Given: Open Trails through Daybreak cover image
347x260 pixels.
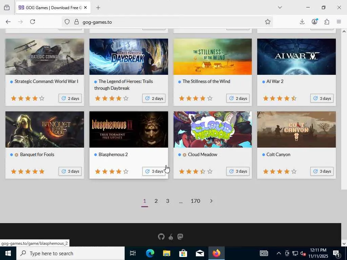Looking at the screenshot, I should (128, 57).
